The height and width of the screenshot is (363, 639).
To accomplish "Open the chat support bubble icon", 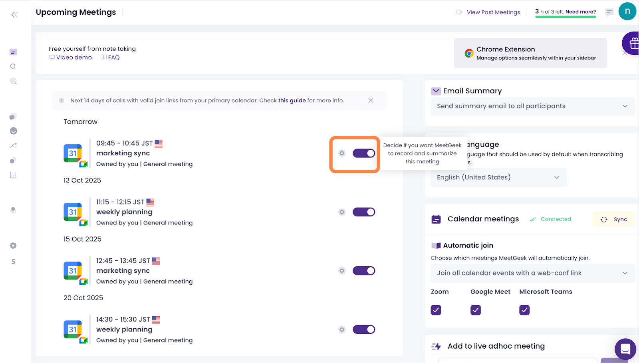I will pyautogui.click(x=625, y=349).
